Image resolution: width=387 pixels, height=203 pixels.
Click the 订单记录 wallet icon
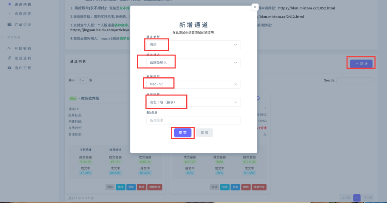(9, 25)
